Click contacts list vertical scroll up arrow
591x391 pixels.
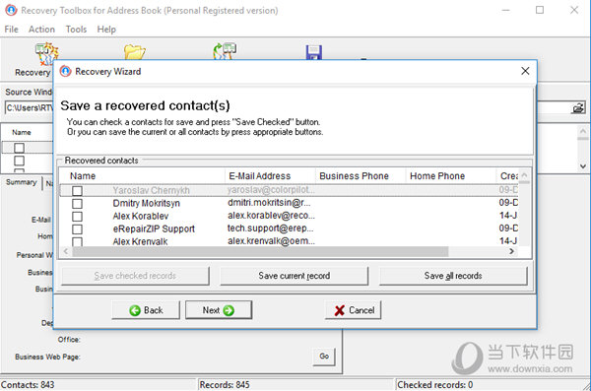pos(524,175)
